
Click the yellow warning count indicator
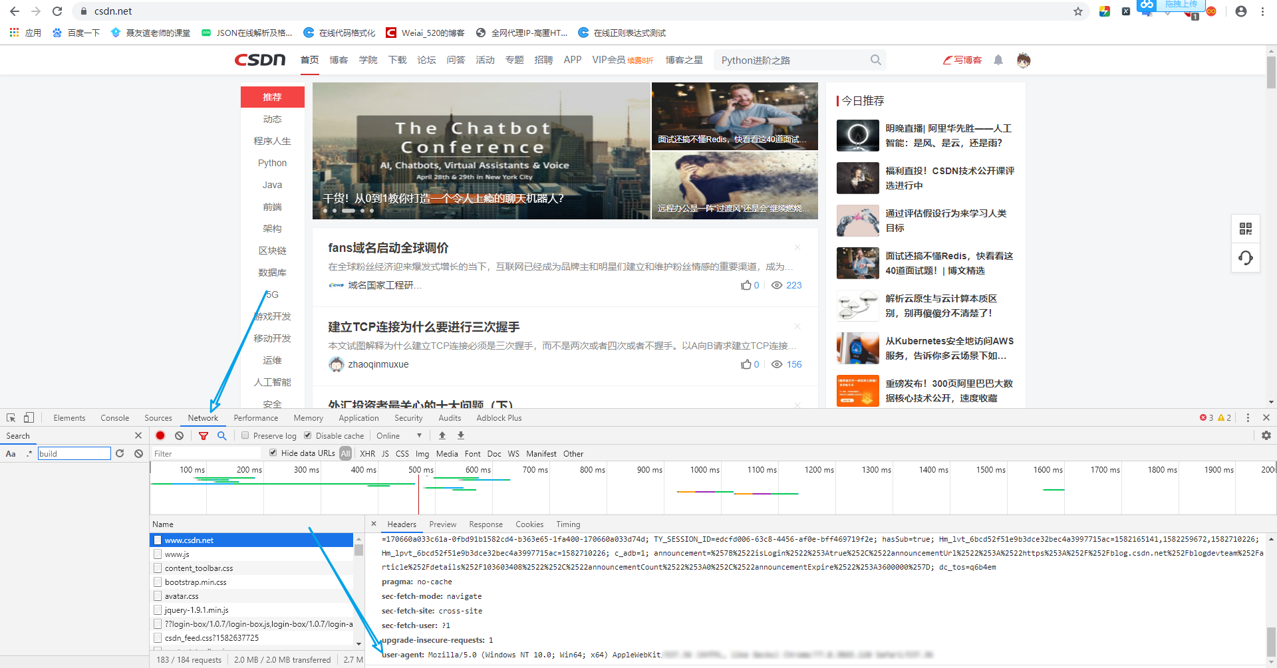coord(1224,417)
